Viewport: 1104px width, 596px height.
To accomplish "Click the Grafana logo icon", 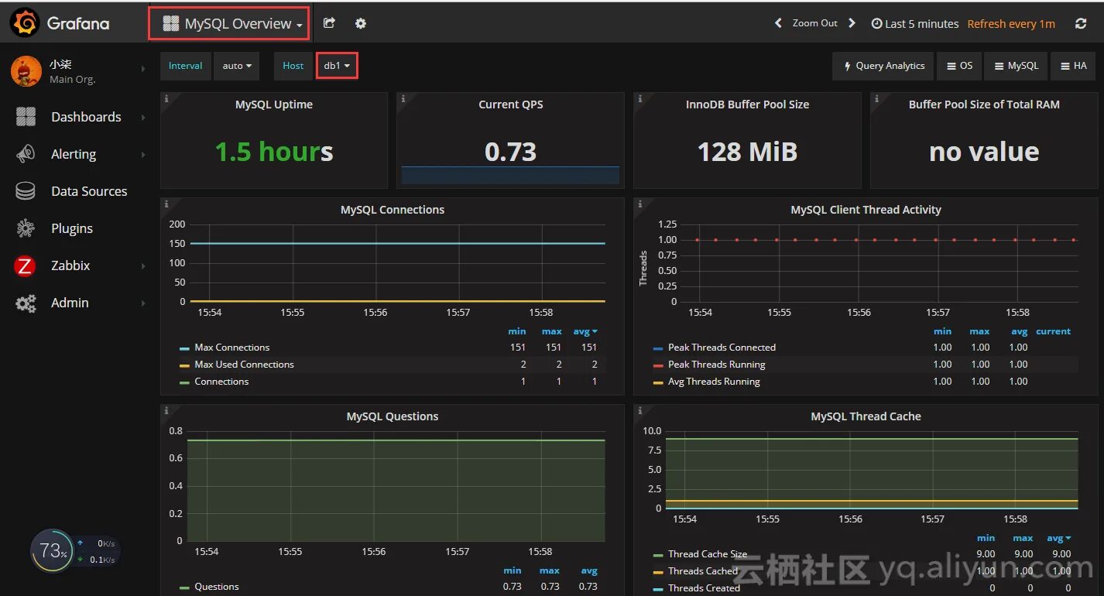I will tap(26, 23).
